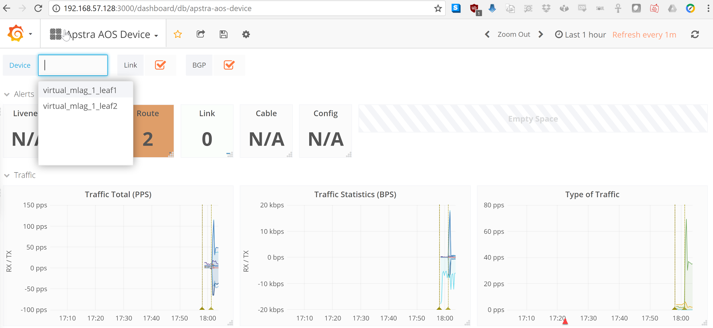Toggle the BGP checkbox
713x328 pixels.
tap(229, 65)
